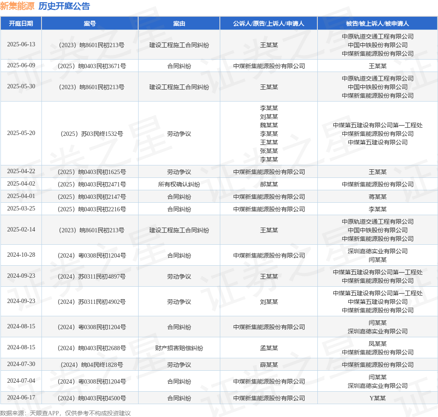Select date cell 2025-03-25
This screenshot has height=417, width=438.
click(21, 208)
